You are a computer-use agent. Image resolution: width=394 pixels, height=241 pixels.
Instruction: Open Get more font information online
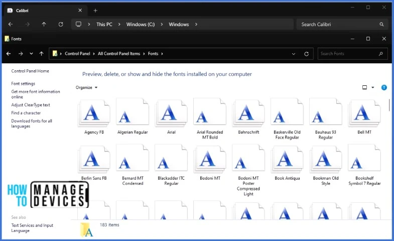[x=36, y=94]
